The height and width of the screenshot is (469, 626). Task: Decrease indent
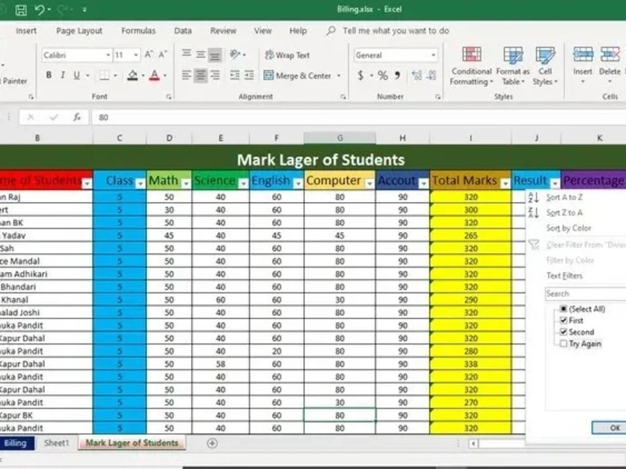(235, 75)
